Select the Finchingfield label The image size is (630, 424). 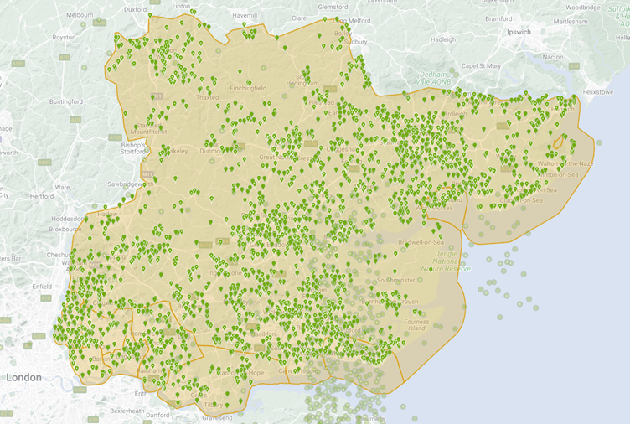pyautogui.click(x=248, y=88)
